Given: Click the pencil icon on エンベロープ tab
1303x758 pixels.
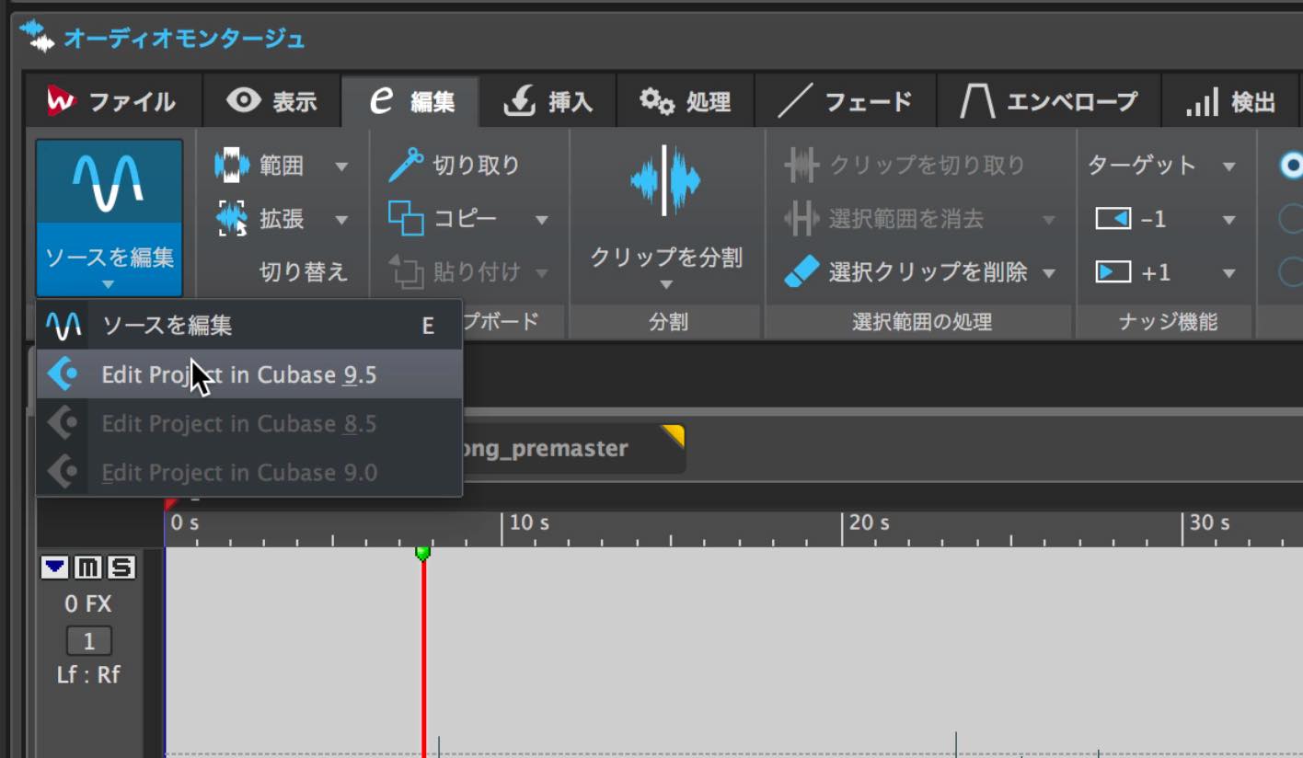Looking at the screenshot, I should click(x=977, y=101).
